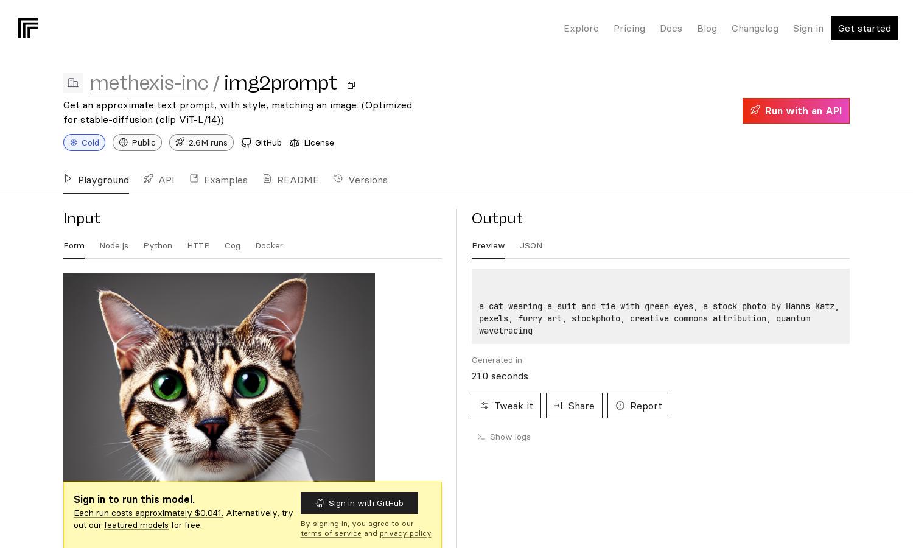Click the Share button

[x=574, y=406]
